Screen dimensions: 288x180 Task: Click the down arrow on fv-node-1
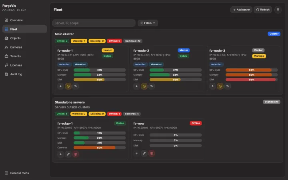[x=60, y=86]
